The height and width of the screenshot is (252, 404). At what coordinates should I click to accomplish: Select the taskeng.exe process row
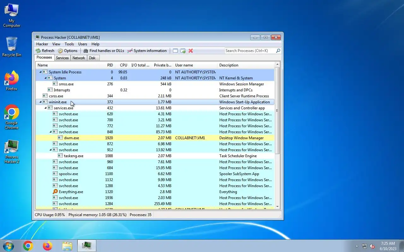tap(155, 156)
